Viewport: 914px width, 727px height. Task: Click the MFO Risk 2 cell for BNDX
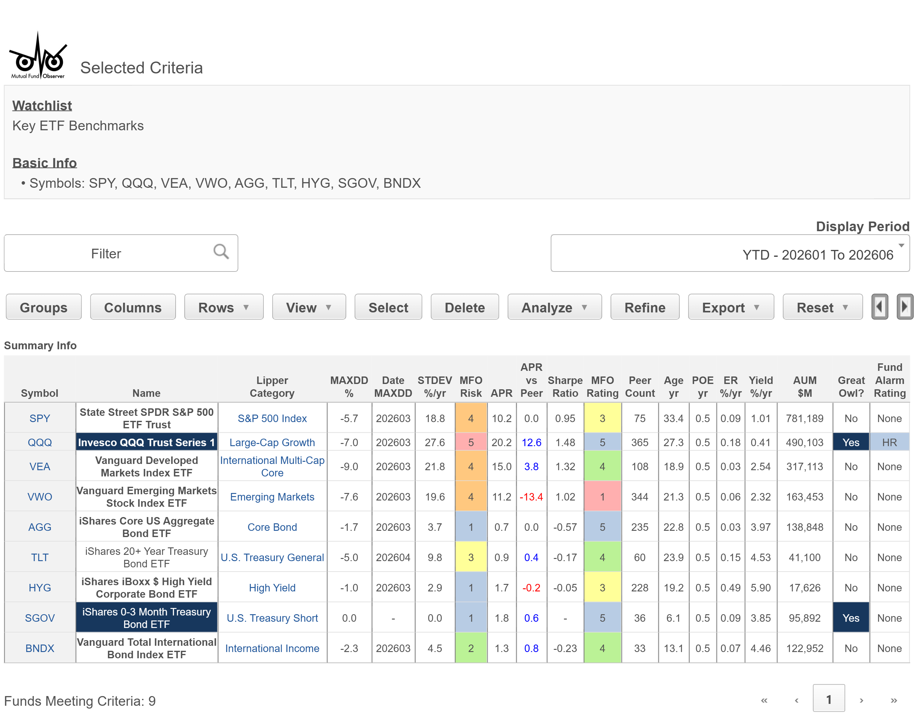point(471,648)
